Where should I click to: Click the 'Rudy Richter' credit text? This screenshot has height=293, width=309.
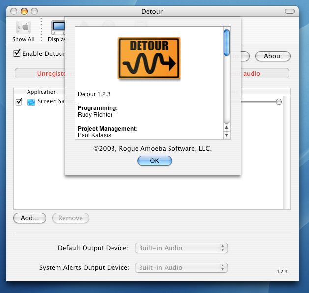pyautogui.click(x=95, y=115)
